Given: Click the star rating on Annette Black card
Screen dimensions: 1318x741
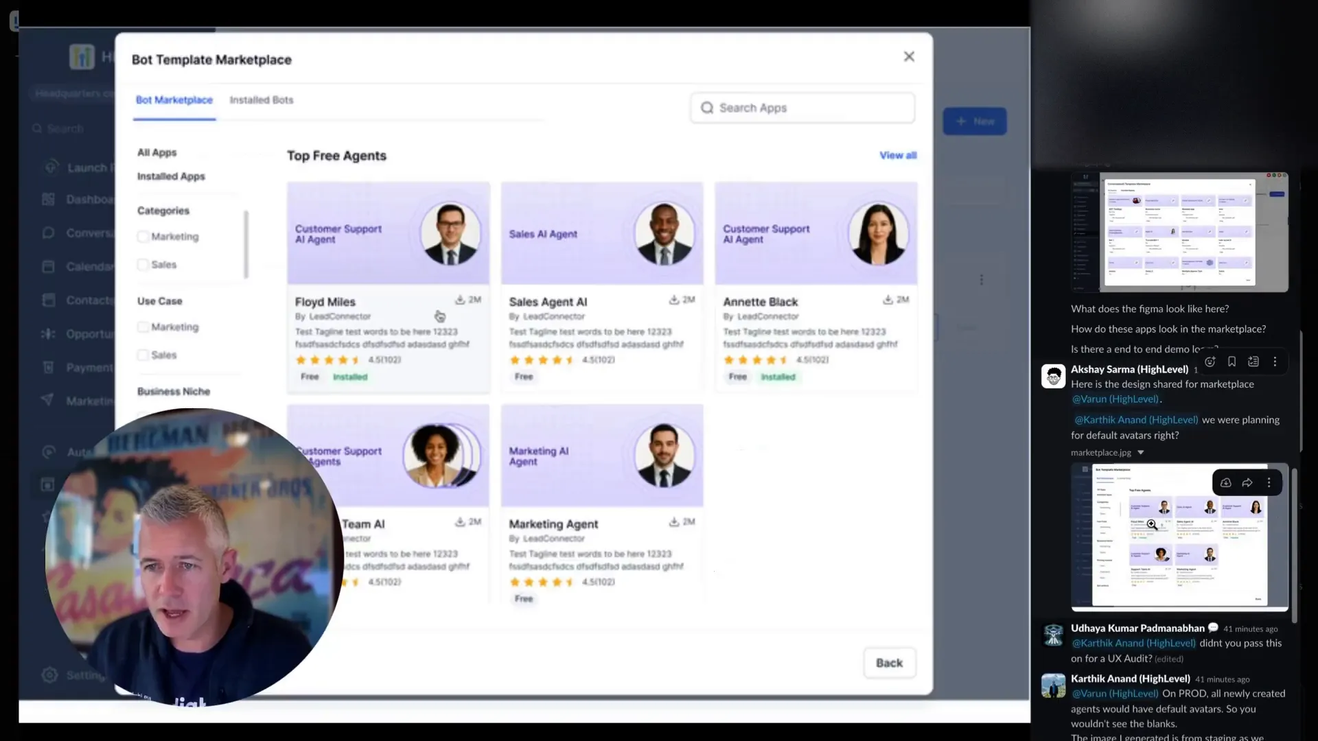Looking at the screenshot, I should [756, 360].
